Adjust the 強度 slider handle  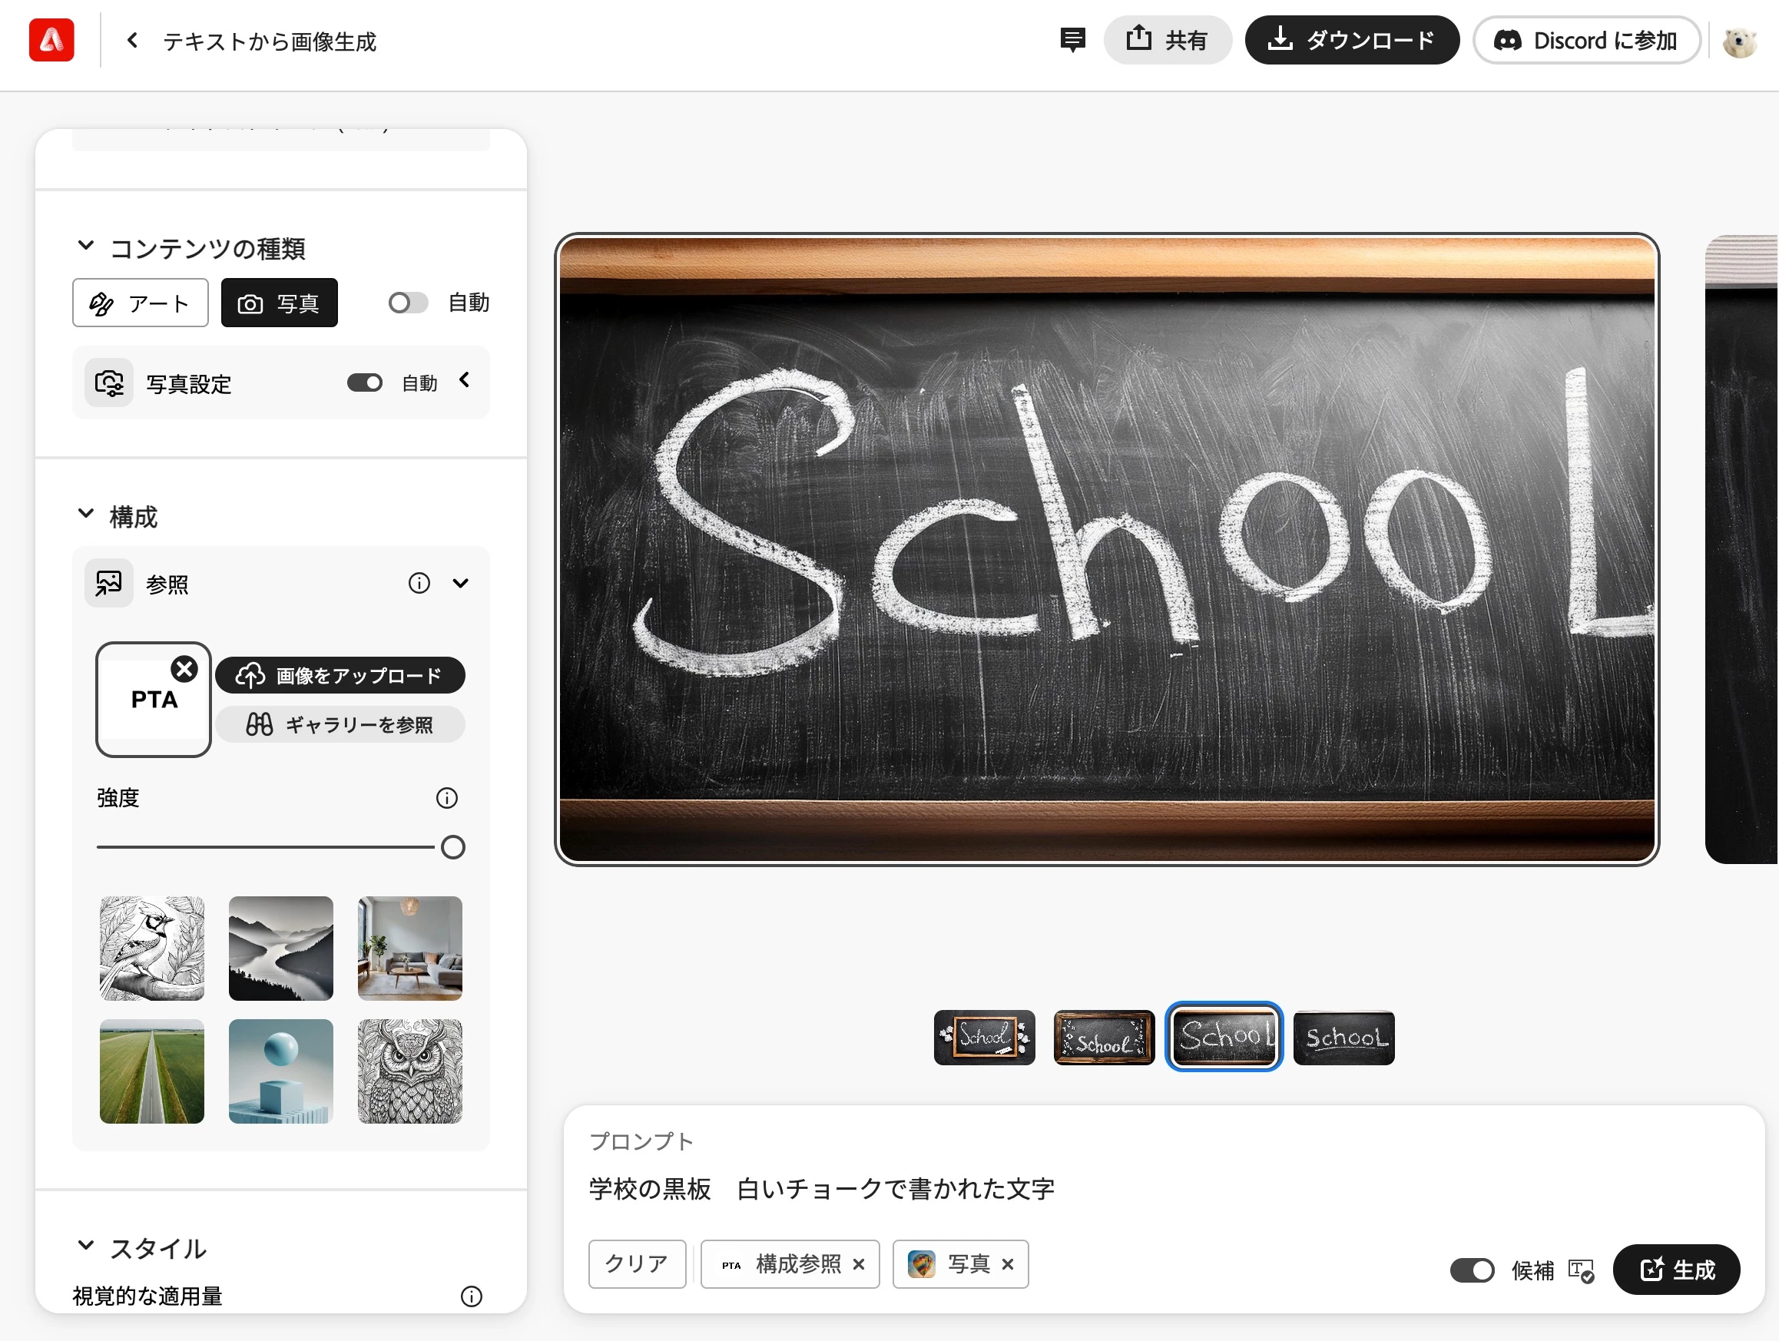click(x=452, y=847)
